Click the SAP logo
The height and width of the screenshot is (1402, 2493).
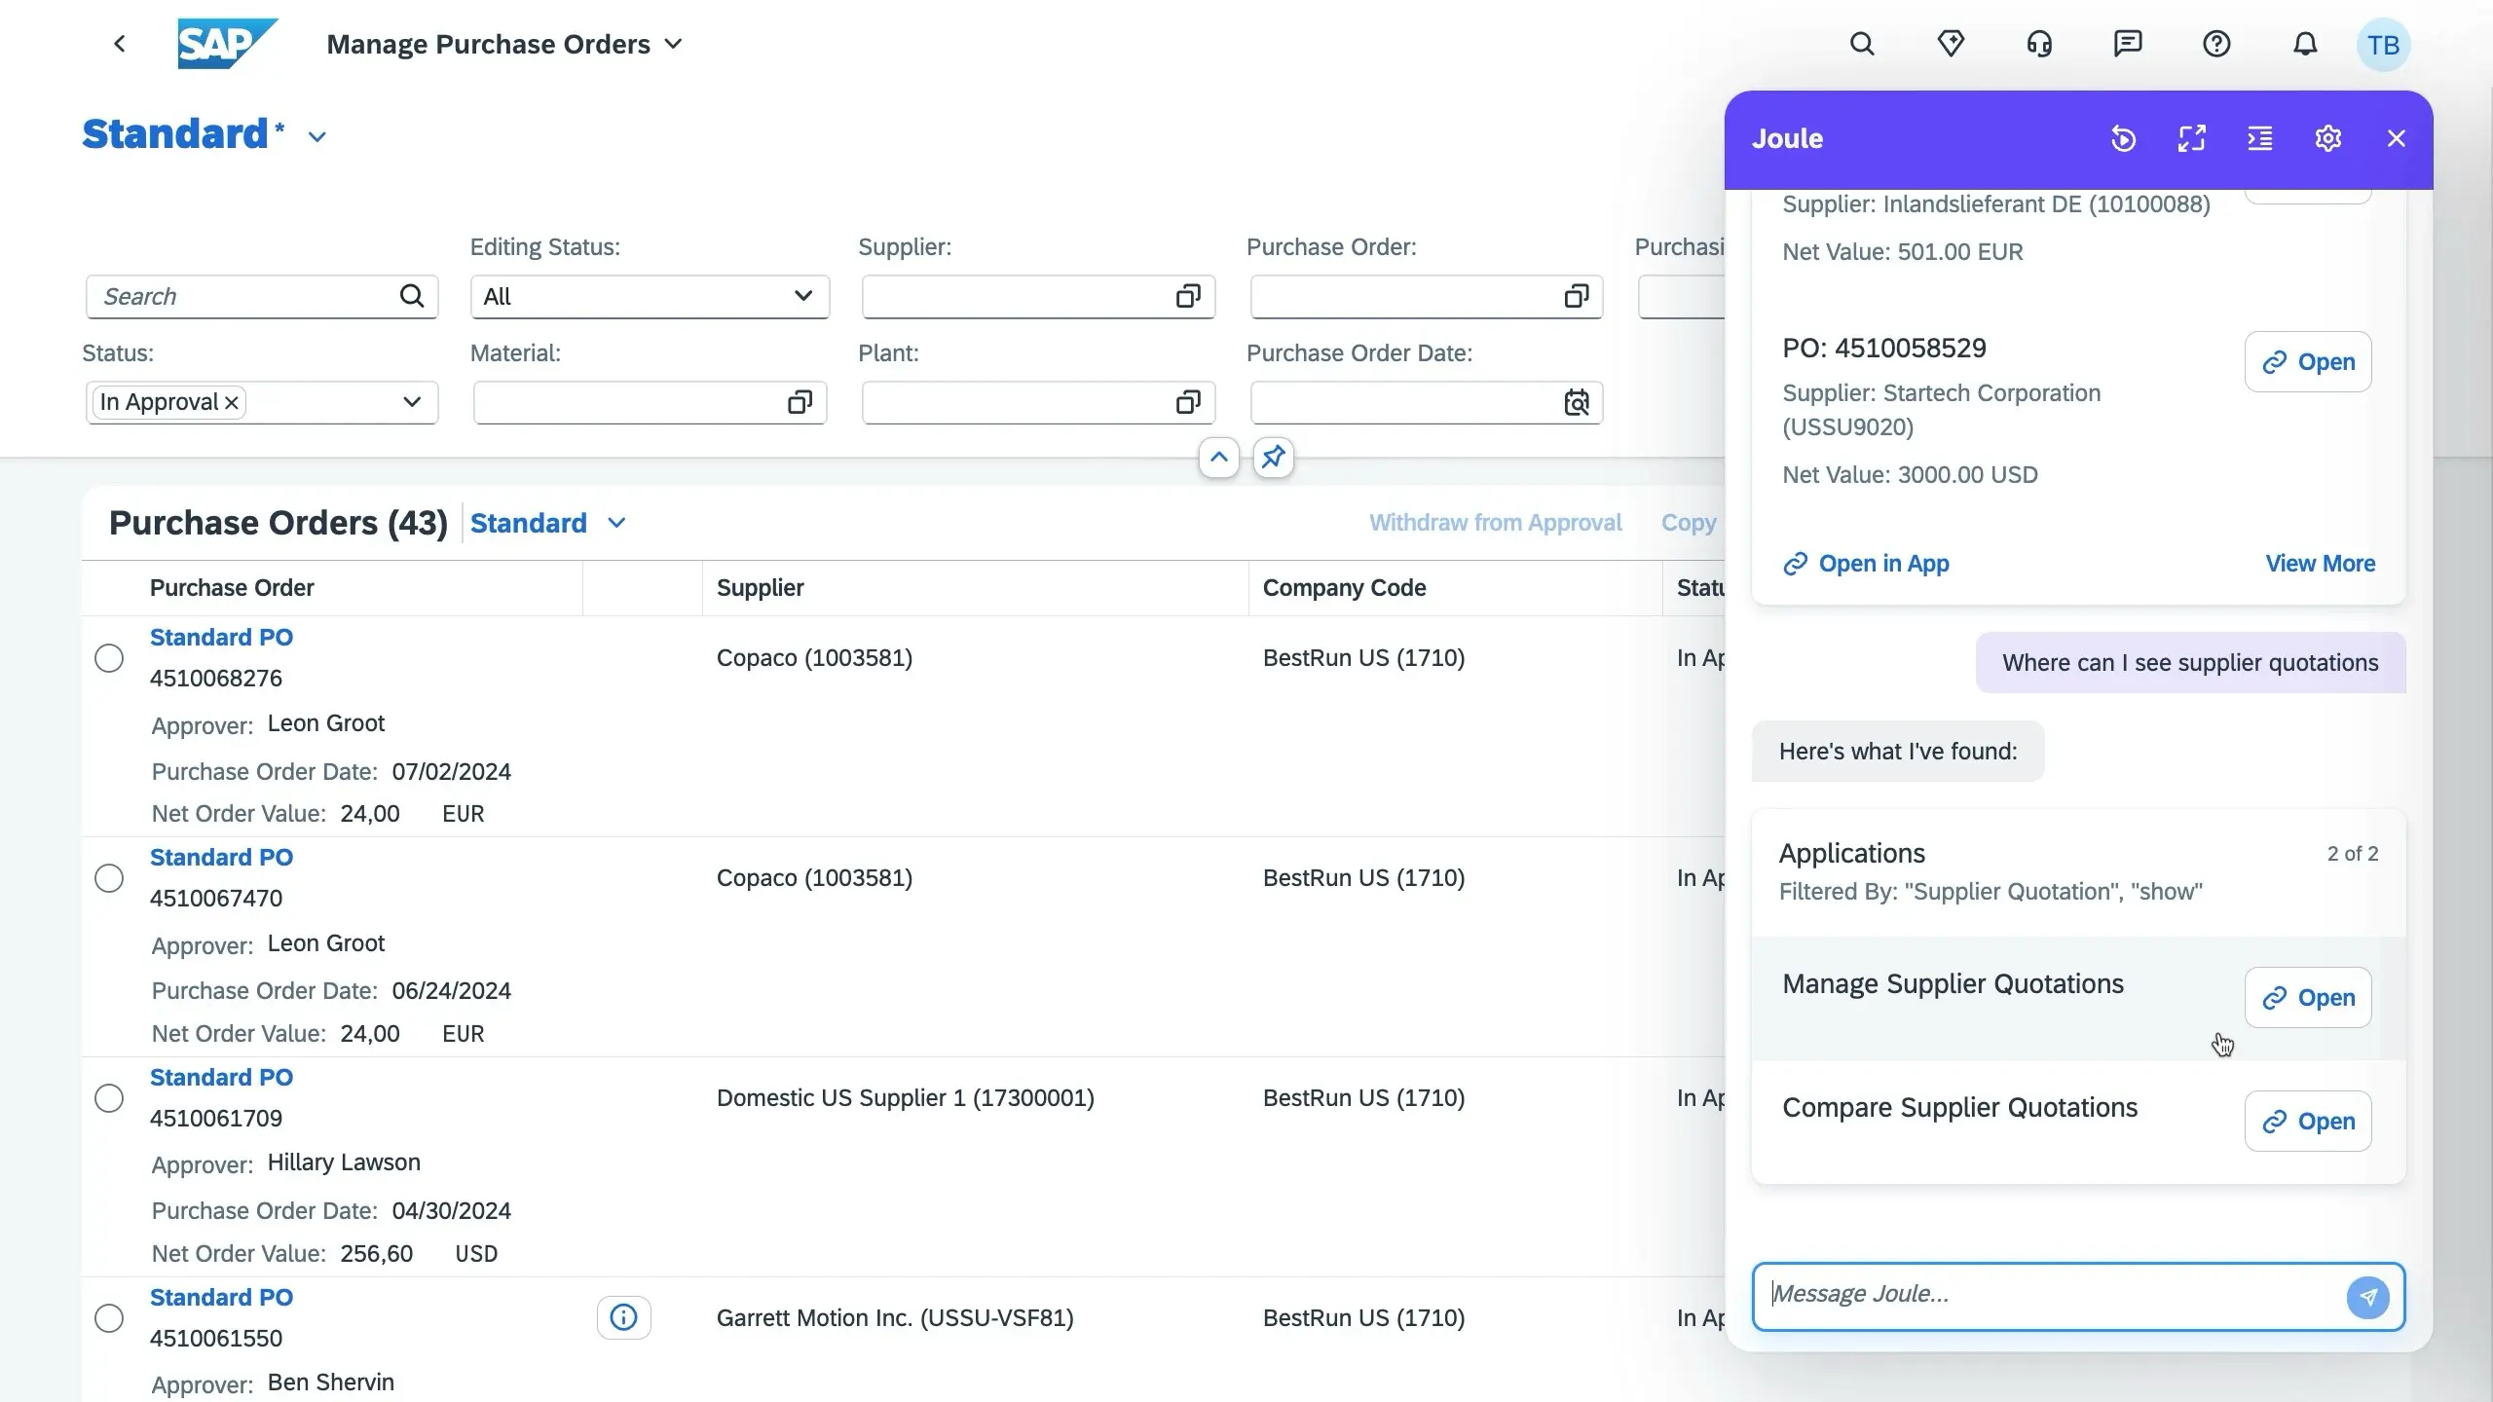(227, 44)
